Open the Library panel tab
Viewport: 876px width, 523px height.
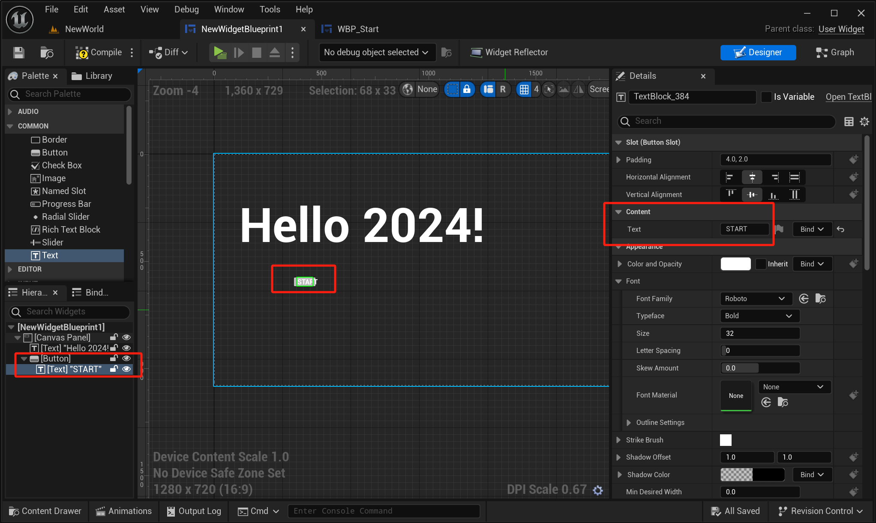(92, 76)
